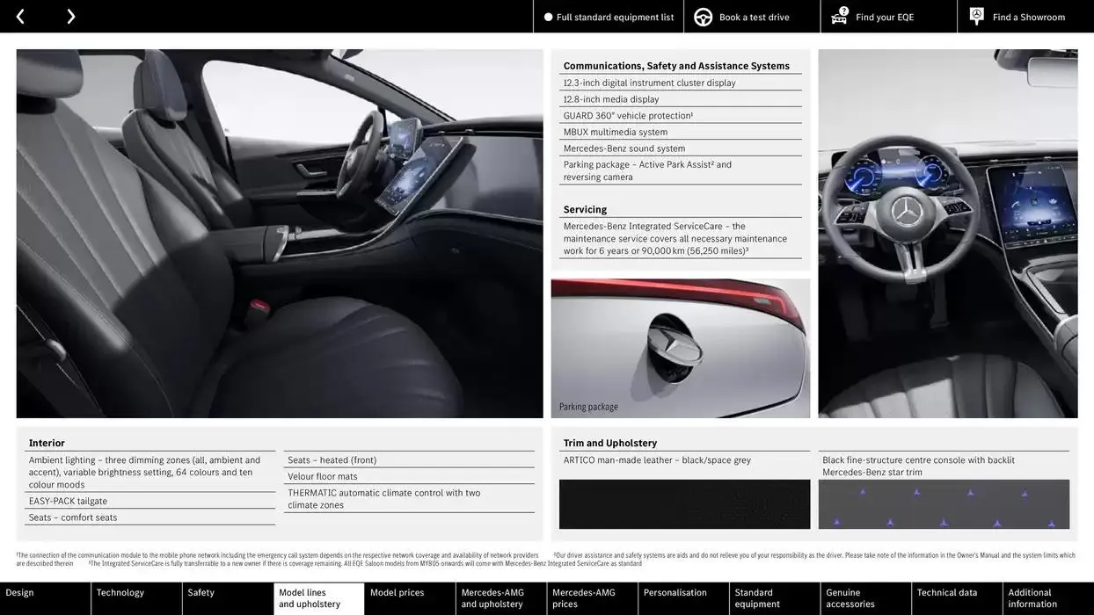The height and width of the screenshot is (615, 1094).
Task: Click 'MBUX multimedia system' text
Action: tap(616, 132)
